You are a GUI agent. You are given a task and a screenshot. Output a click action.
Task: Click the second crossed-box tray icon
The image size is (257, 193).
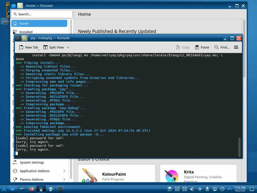click(x=185, y=189)
